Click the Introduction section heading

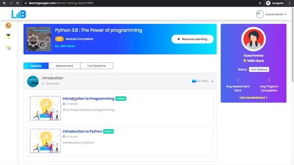click(52, 78)
